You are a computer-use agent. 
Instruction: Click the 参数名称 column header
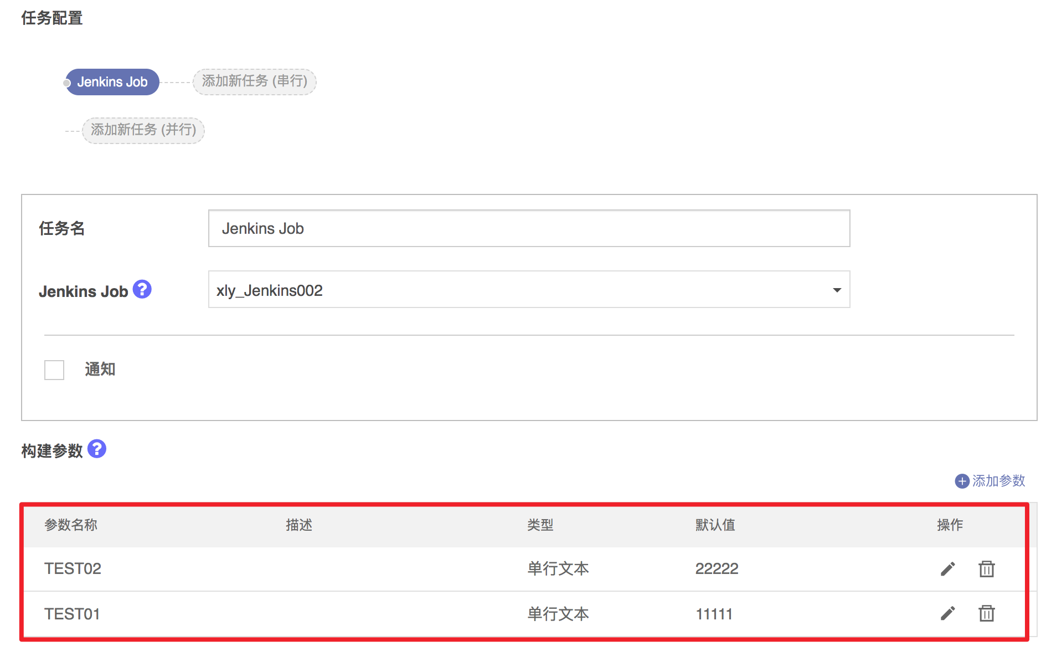(71, 525)
